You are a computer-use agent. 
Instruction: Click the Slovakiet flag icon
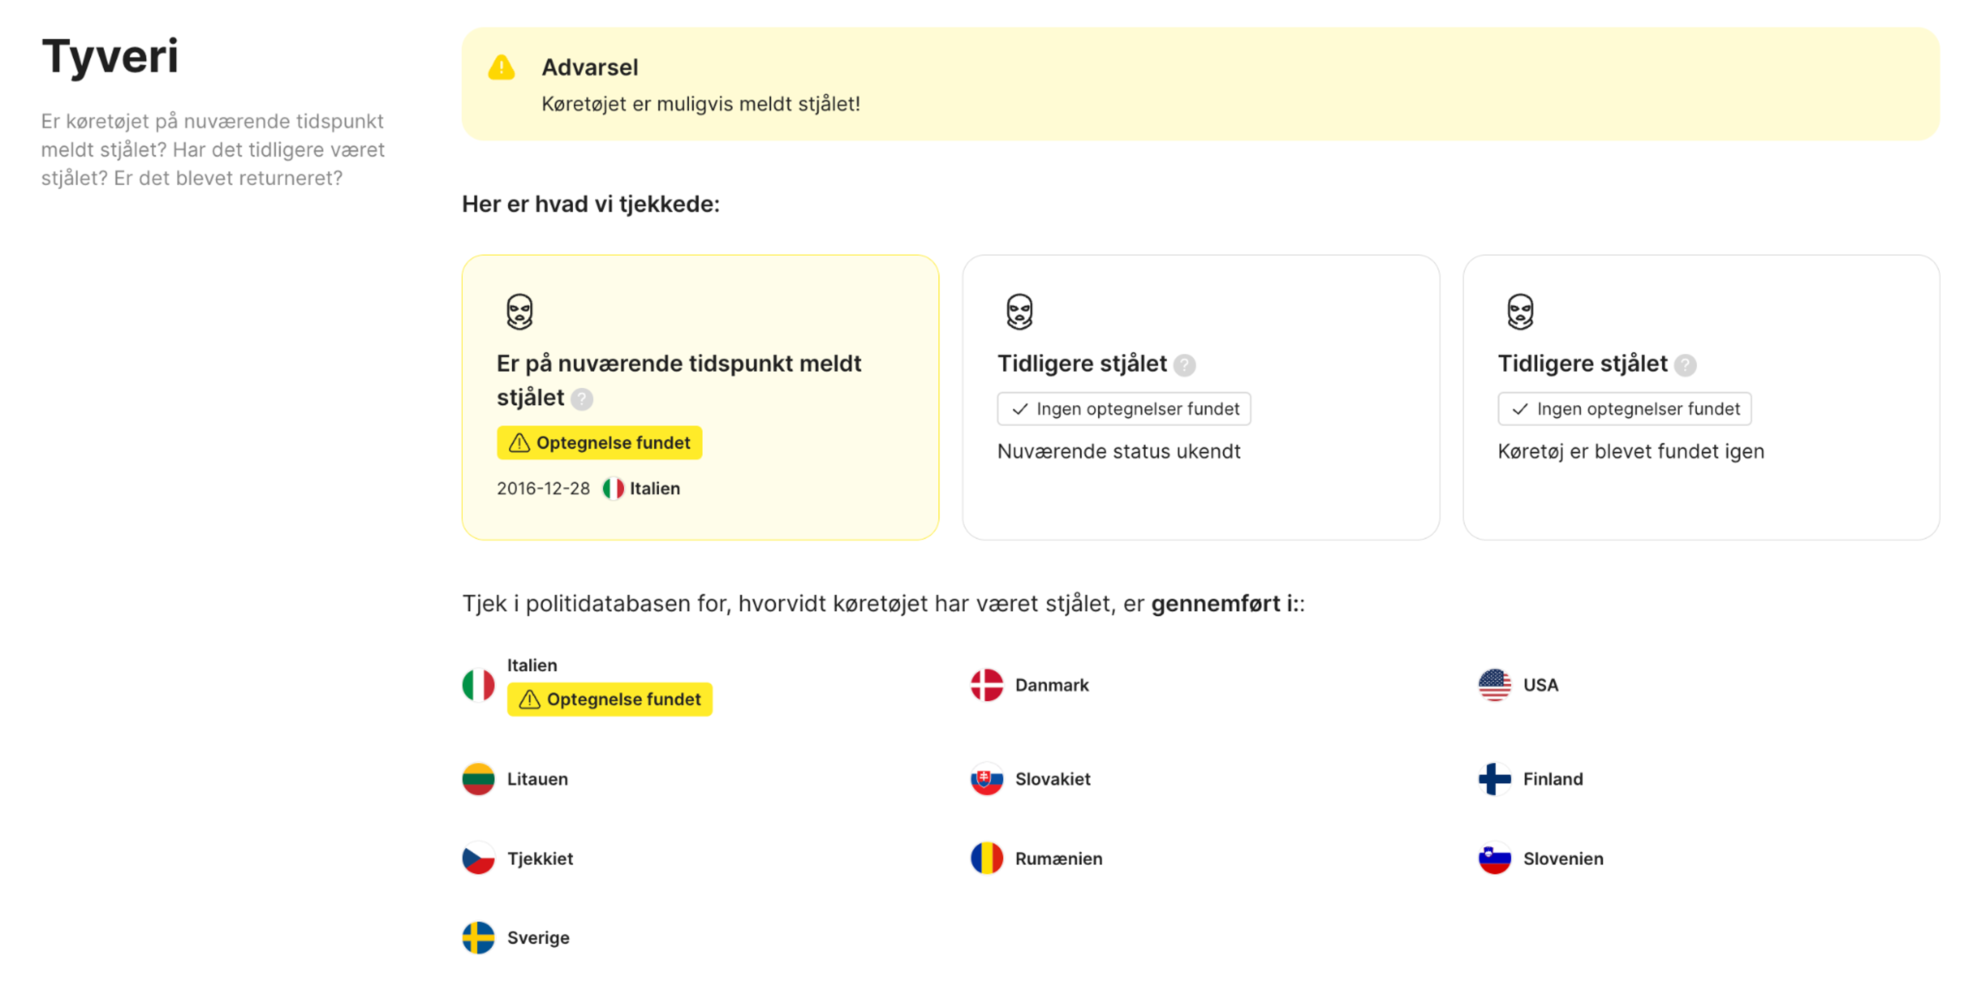[x=987, y=779]
